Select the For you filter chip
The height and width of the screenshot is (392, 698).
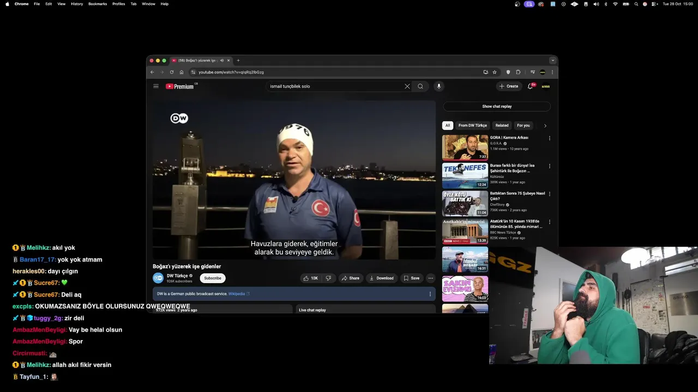tap(523, 125)
